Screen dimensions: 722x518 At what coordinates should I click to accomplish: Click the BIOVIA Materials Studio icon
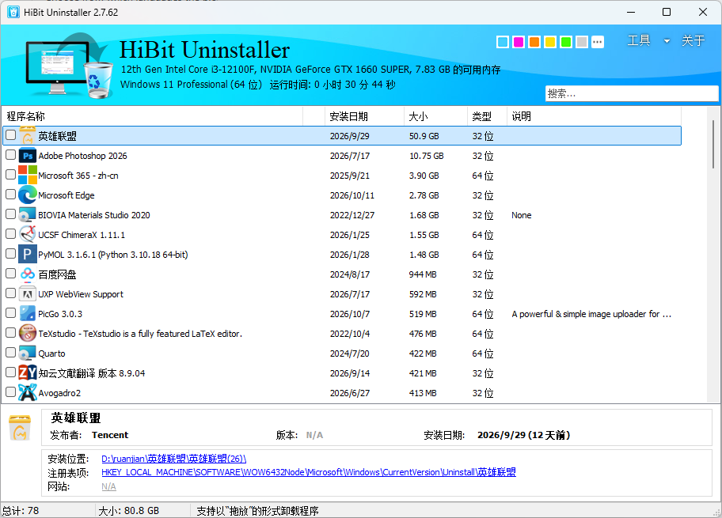coord(28,215)
